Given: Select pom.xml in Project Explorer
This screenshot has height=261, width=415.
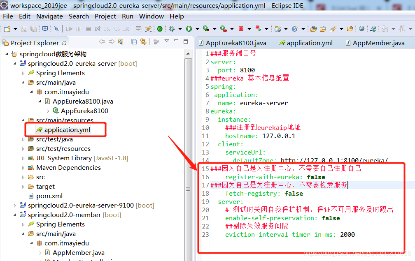Looking at the screenshot, I should coord(46,196).
